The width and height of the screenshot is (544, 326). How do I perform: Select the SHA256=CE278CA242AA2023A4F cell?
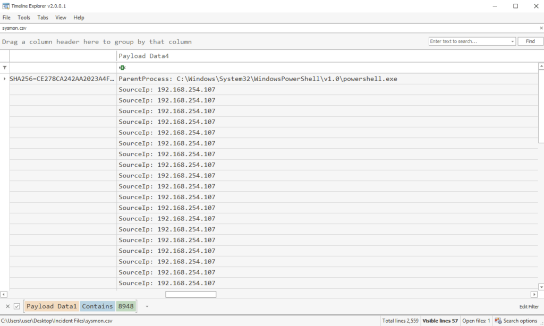click(63, 79)
